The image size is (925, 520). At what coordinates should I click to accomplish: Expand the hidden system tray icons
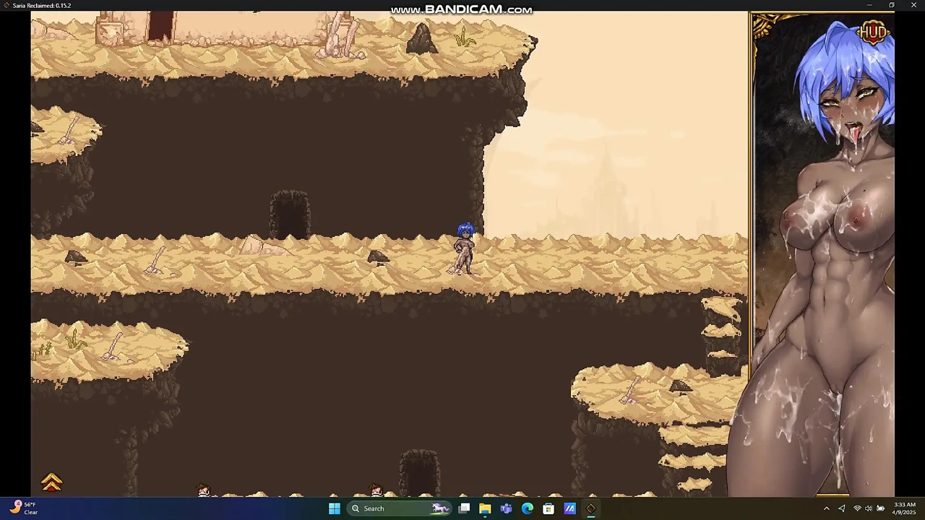(827, 508)
